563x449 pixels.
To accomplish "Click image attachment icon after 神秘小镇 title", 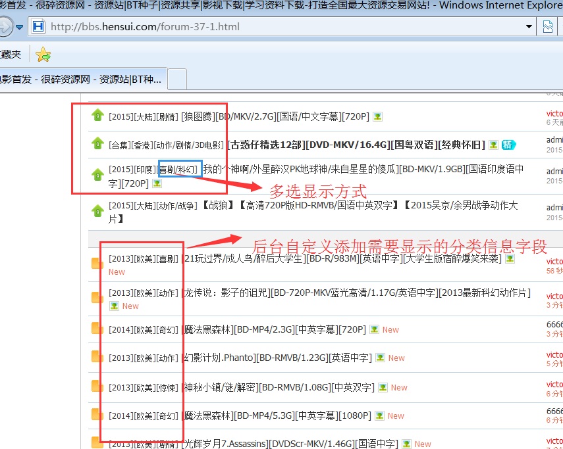I will [x=383, y=387].
